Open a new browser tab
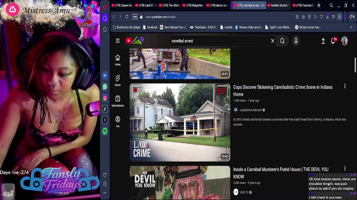357x200 pixels. tap(319, 5)
